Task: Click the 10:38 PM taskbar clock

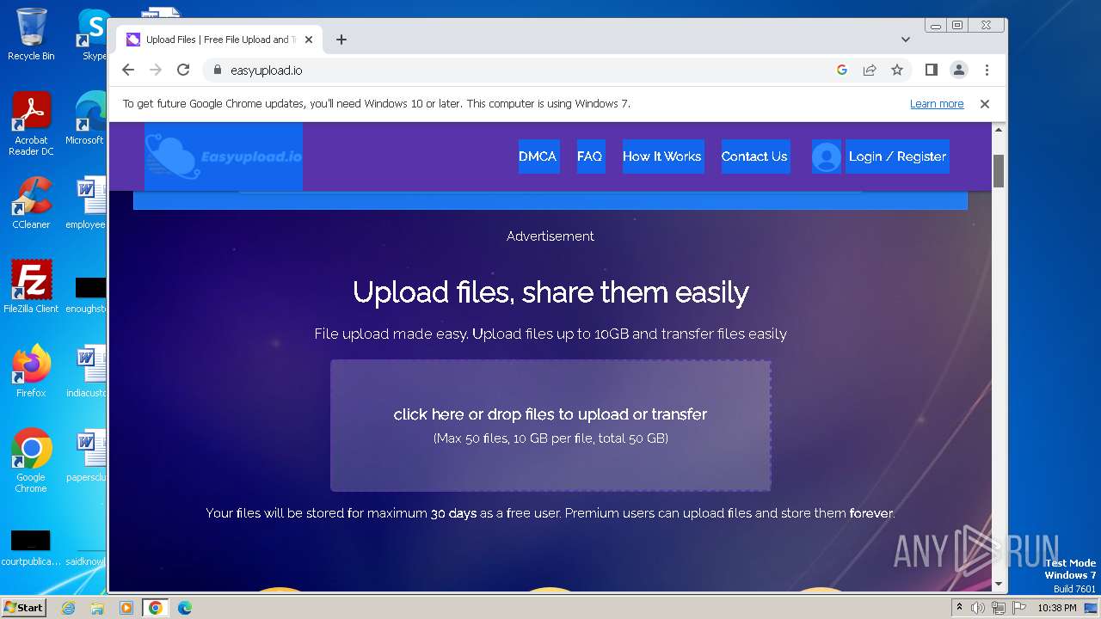Action: click(1057, 608)
